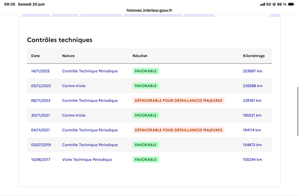Click the FAVORABLE badge for 15/06/2017
Image resolution: width=299 pixels, height=196 pixels.
(146, 160)
